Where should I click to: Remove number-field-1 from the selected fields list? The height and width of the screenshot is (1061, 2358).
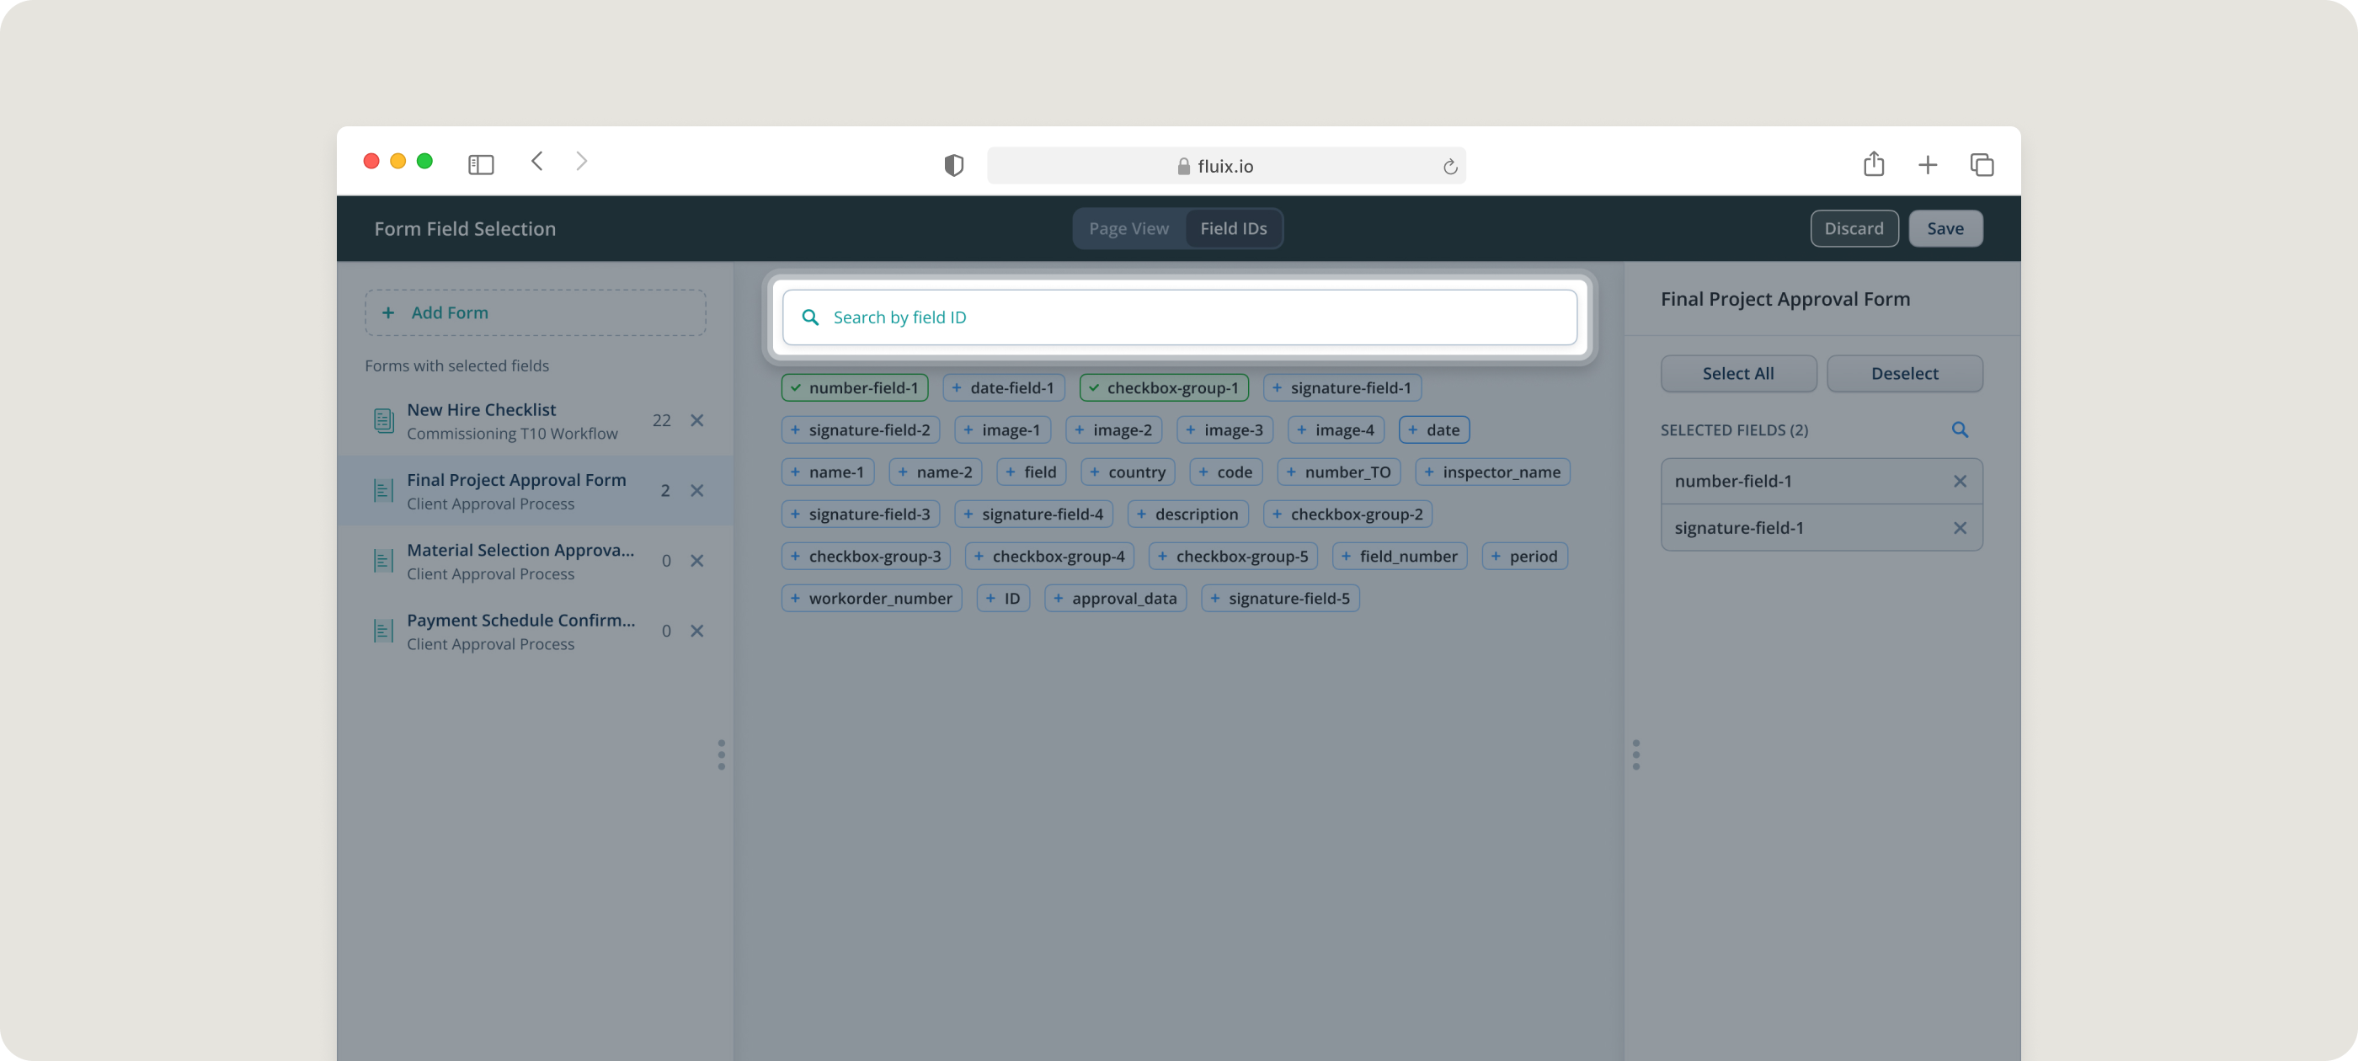(1959, 482)
